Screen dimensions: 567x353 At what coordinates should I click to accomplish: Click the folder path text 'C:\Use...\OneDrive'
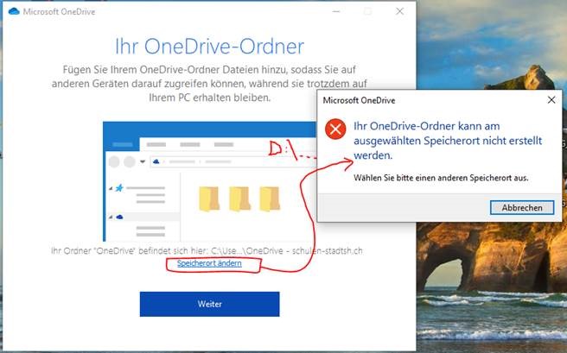coord(247,251)
